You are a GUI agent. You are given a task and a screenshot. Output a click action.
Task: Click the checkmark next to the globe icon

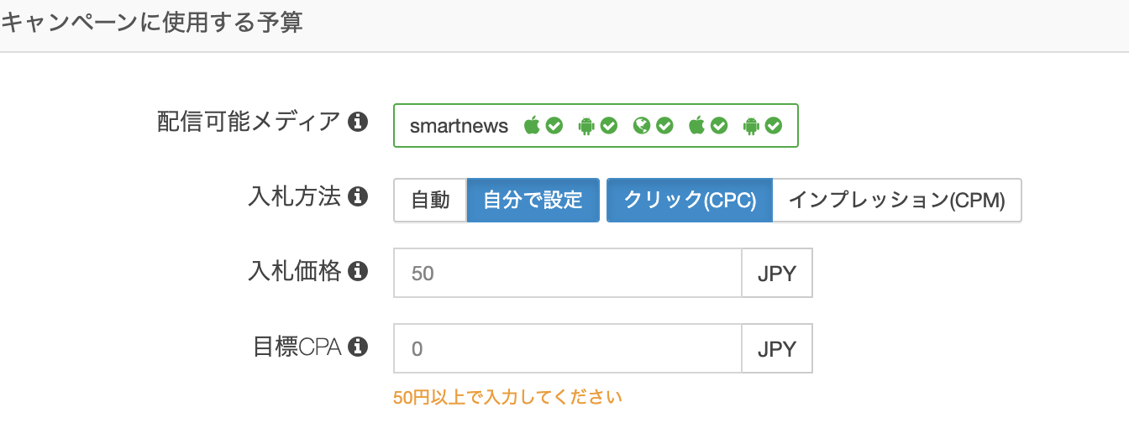click(x=664, y=126)
